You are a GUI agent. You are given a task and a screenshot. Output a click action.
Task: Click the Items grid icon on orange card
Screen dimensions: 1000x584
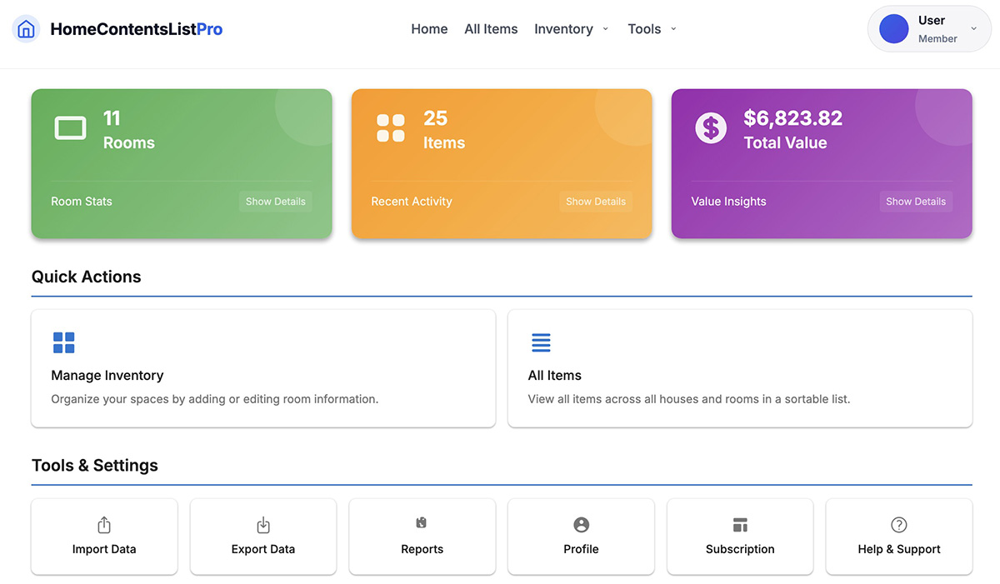click(390, 127)
